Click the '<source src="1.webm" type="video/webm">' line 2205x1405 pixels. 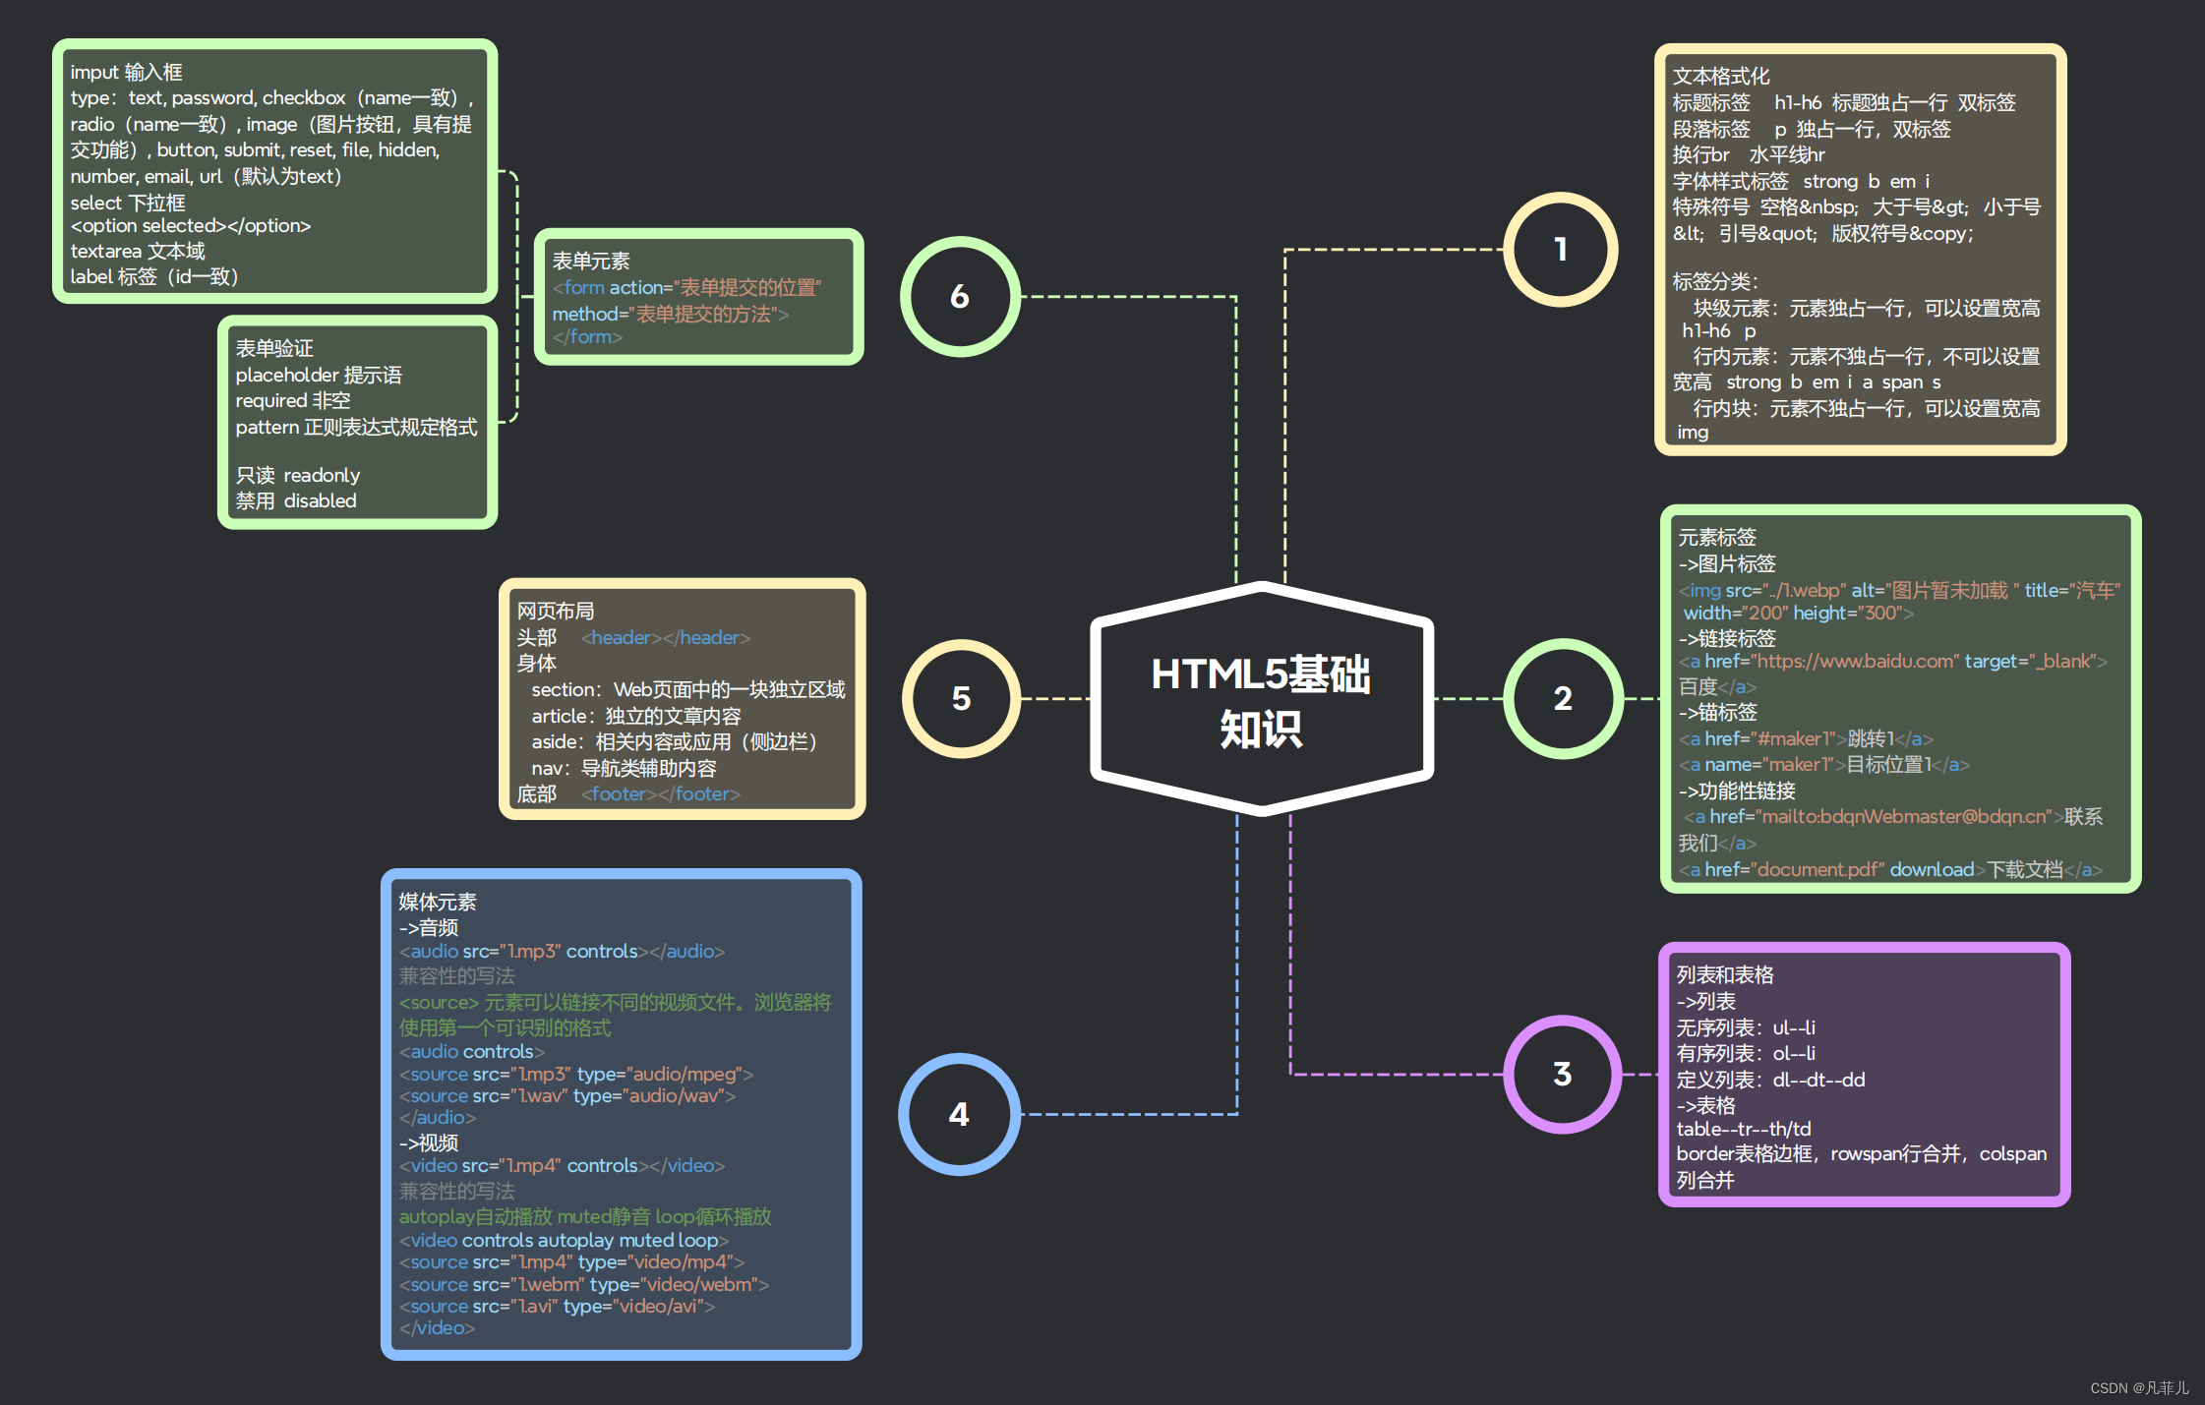coord(584,1285)
